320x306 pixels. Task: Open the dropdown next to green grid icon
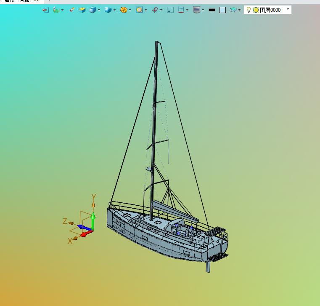[x=63, y=10]
